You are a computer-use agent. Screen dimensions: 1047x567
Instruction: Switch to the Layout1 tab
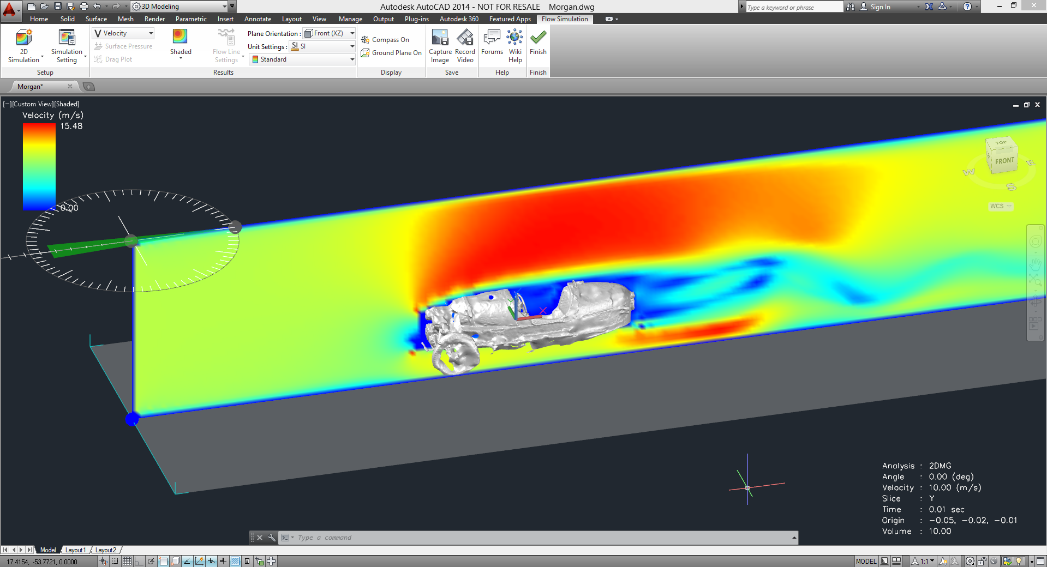[x=75, y=550]
